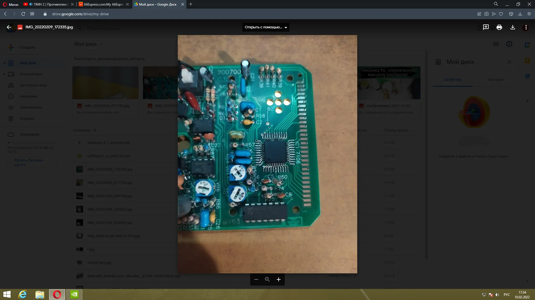
Task: Open the three-dot more actions menu
Action: pos(526,27)
